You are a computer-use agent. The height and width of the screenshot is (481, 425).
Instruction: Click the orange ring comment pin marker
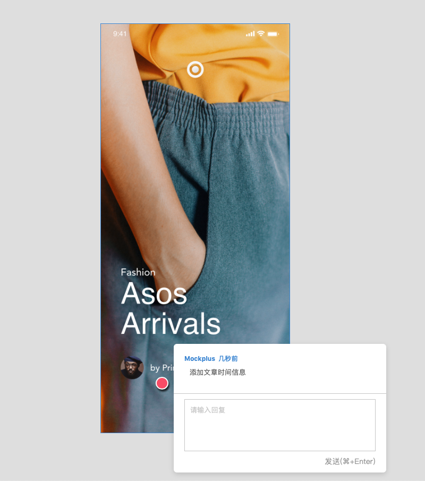point(195,70)
